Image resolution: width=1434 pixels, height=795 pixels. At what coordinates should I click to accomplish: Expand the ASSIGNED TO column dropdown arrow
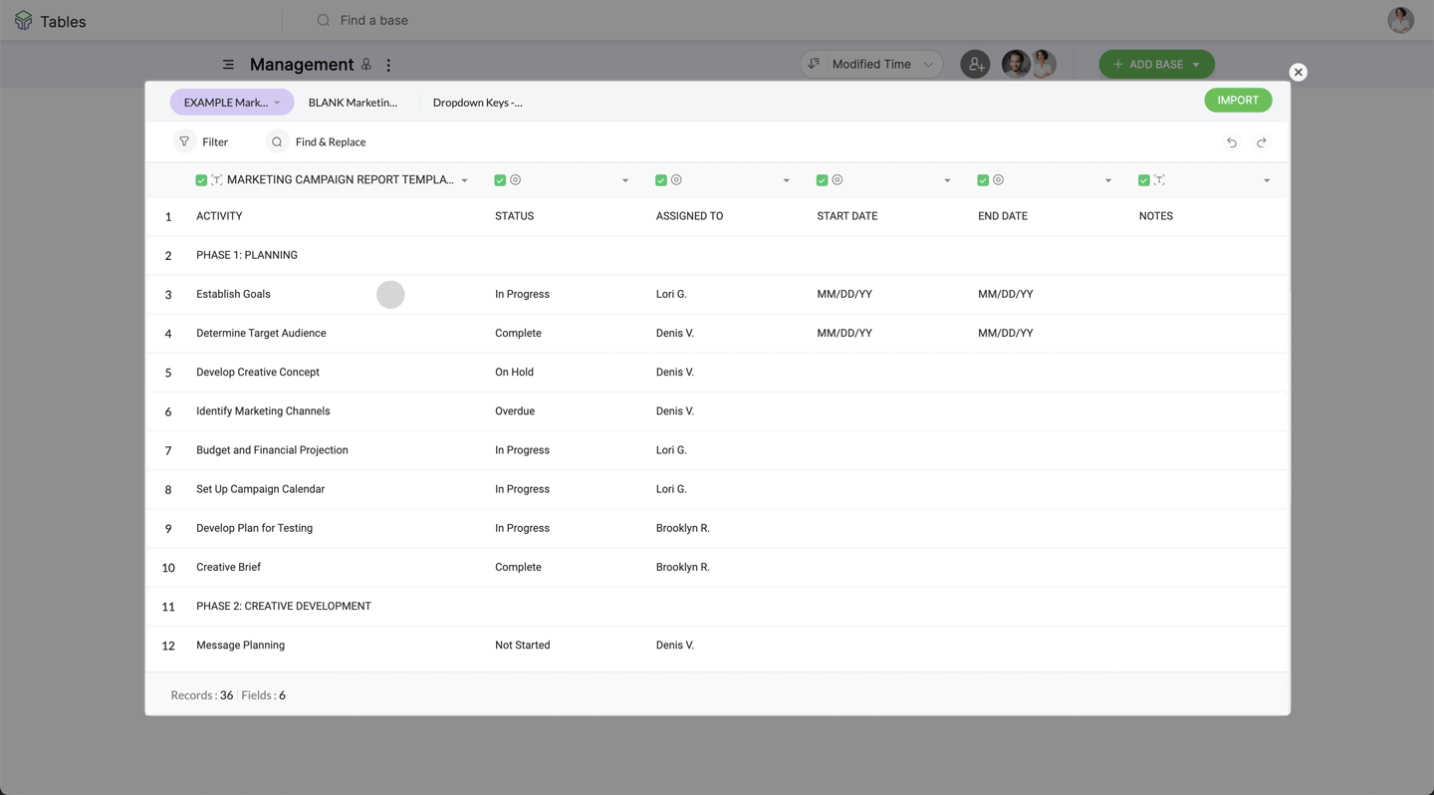(787, 181)
